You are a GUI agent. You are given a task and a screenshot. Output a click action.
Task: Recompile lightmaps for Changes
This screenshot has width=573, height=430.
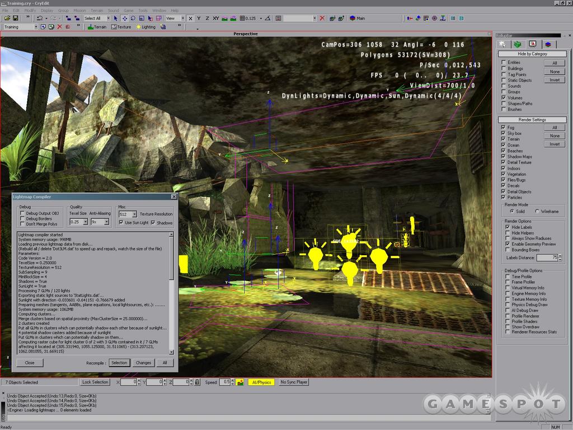click(x=143, y=363)
